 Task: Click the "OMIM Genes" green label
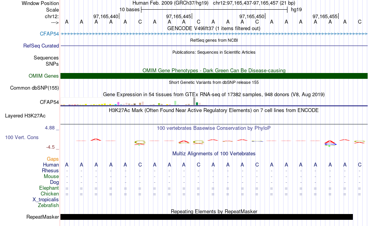point(44,76)
